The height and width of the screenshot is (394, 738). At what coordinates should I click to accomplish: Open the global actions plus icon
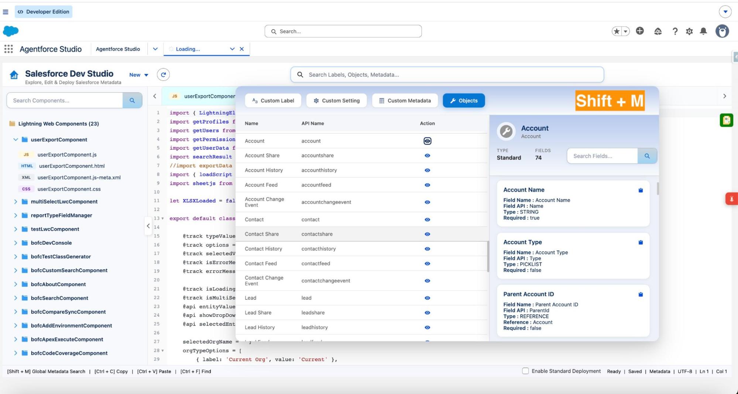coord(640,31)
